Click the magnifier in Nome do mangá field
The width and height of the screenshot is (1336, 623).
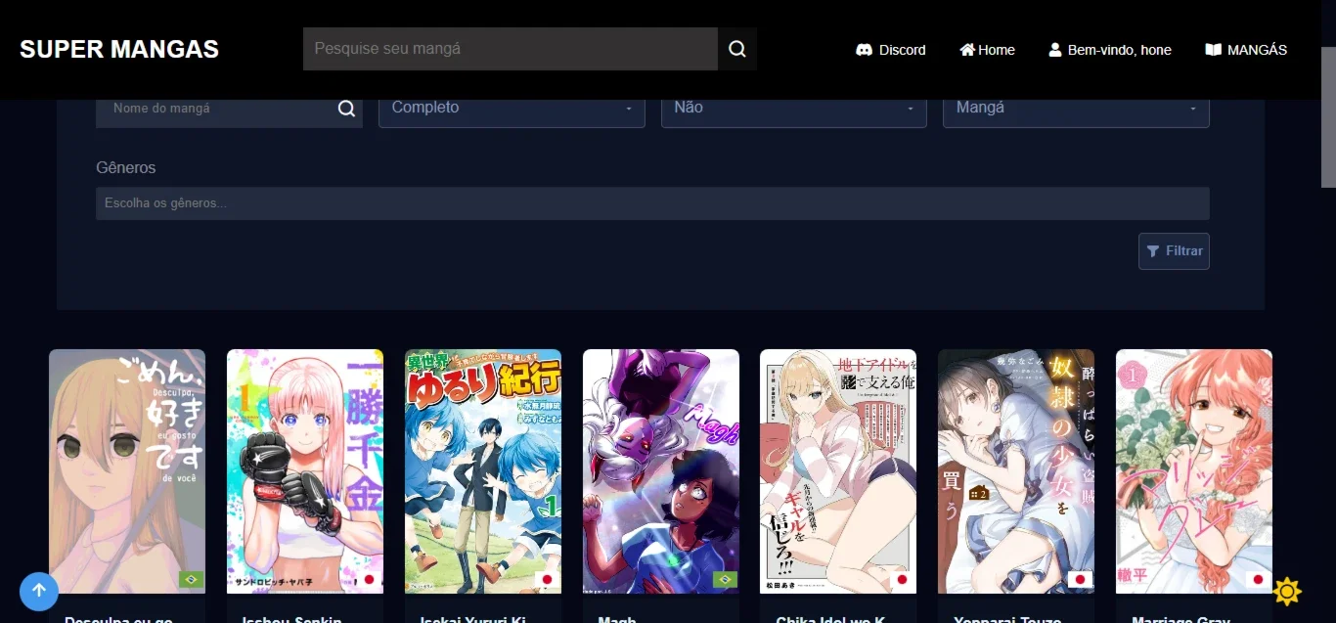tap(346, 109)
